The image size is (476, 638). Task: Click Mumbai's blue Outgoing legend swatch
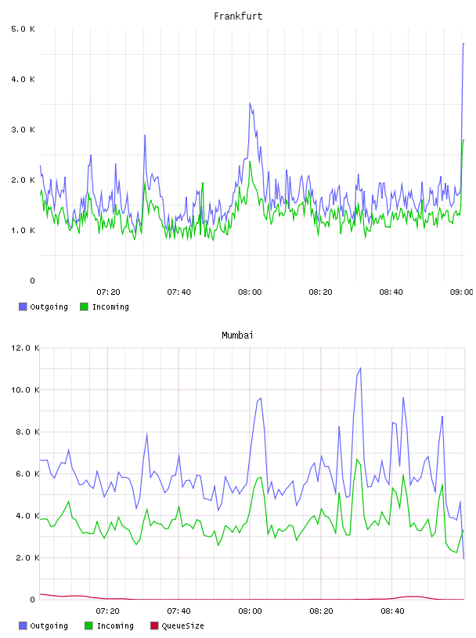pyautogui.click(x=23, y=625)
